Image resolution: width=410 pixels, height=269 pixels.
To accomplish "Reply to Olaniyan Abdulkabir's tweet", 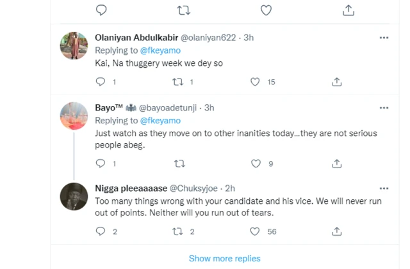I will click(x=100, y=82).
